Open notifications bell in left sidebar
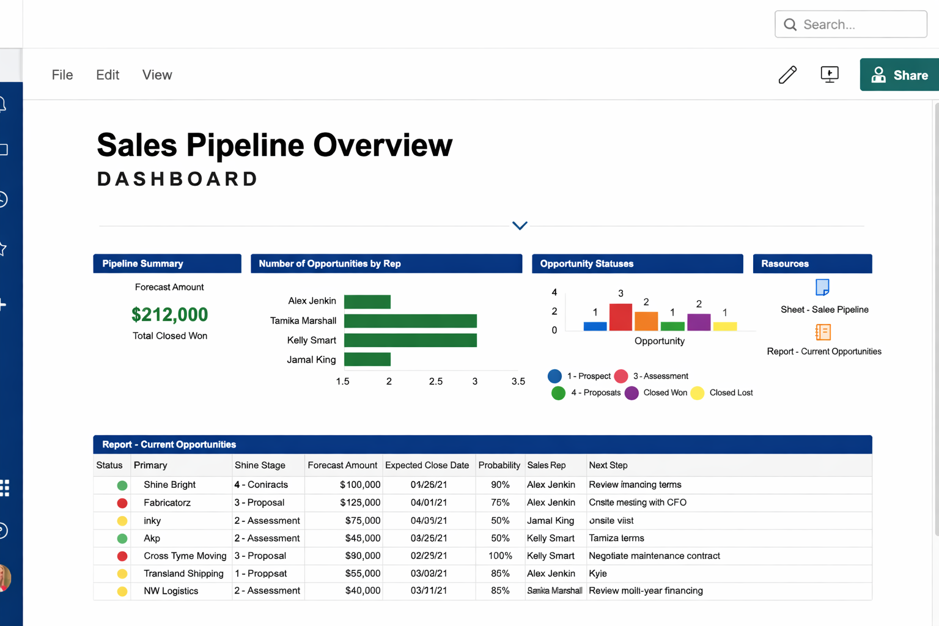Viewport: 939px width, 626px height. click(x=2, y=105)
